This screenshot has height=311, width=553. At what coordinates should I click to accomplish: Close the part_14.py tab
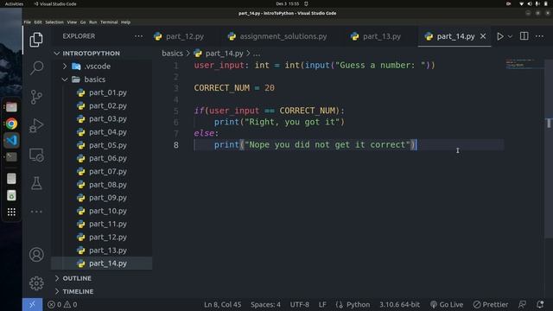(483, 36)
